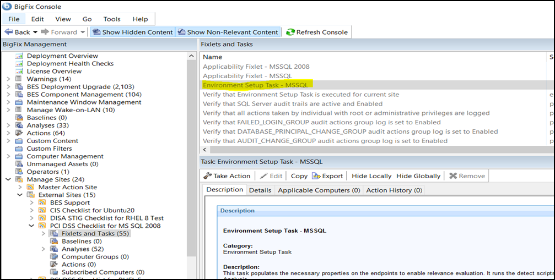This screenshot has width=555, height=280.
Task: Click the Custom Filters folder icon
Action: (19, 149)
